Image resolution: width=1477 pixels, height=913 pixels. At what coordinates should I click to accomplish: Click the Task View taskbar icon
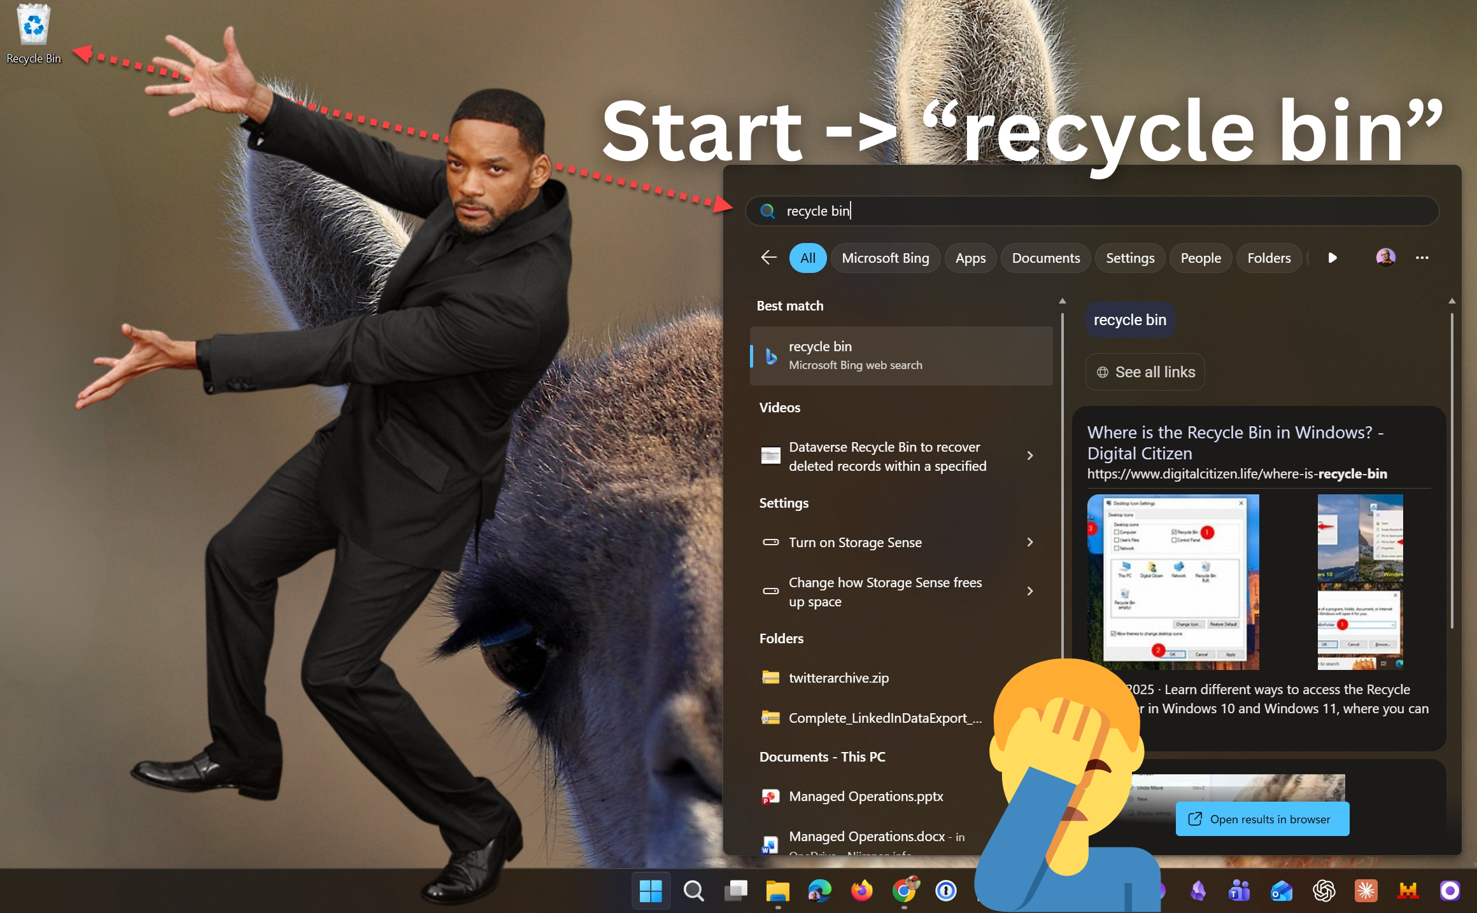735,891
